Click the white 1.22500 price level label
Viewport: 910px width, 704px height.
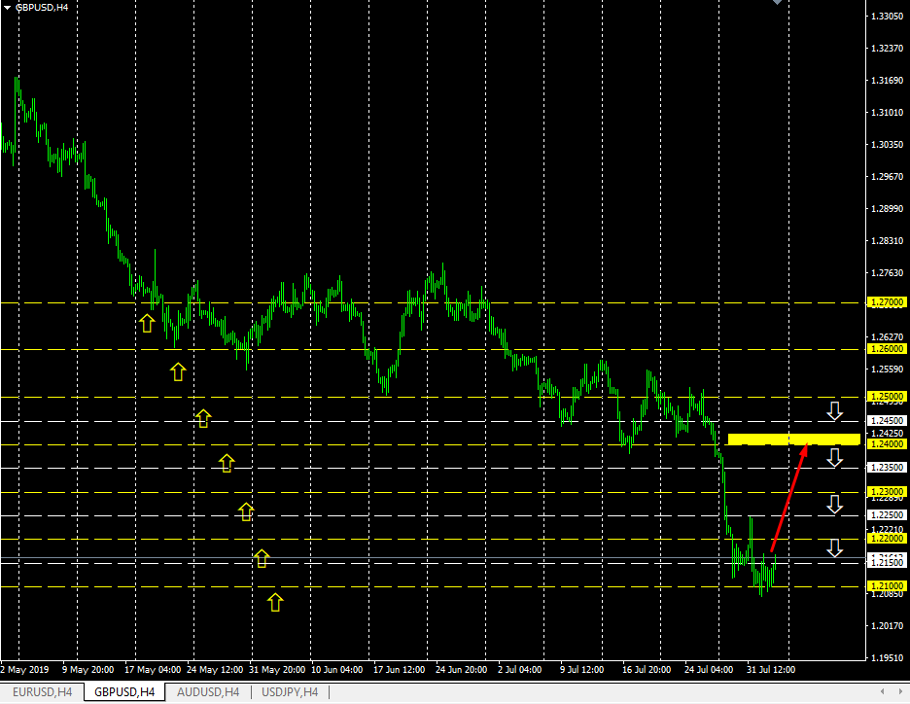(x=887, y=514)
